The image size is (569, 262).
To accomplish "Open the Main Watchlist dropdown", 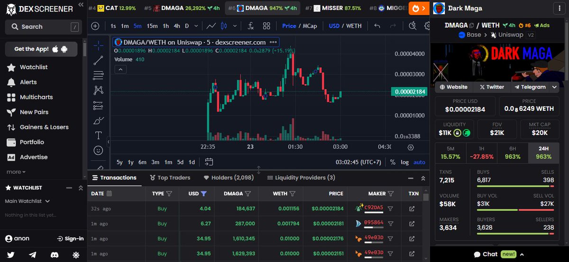I will tap(28, 201).
